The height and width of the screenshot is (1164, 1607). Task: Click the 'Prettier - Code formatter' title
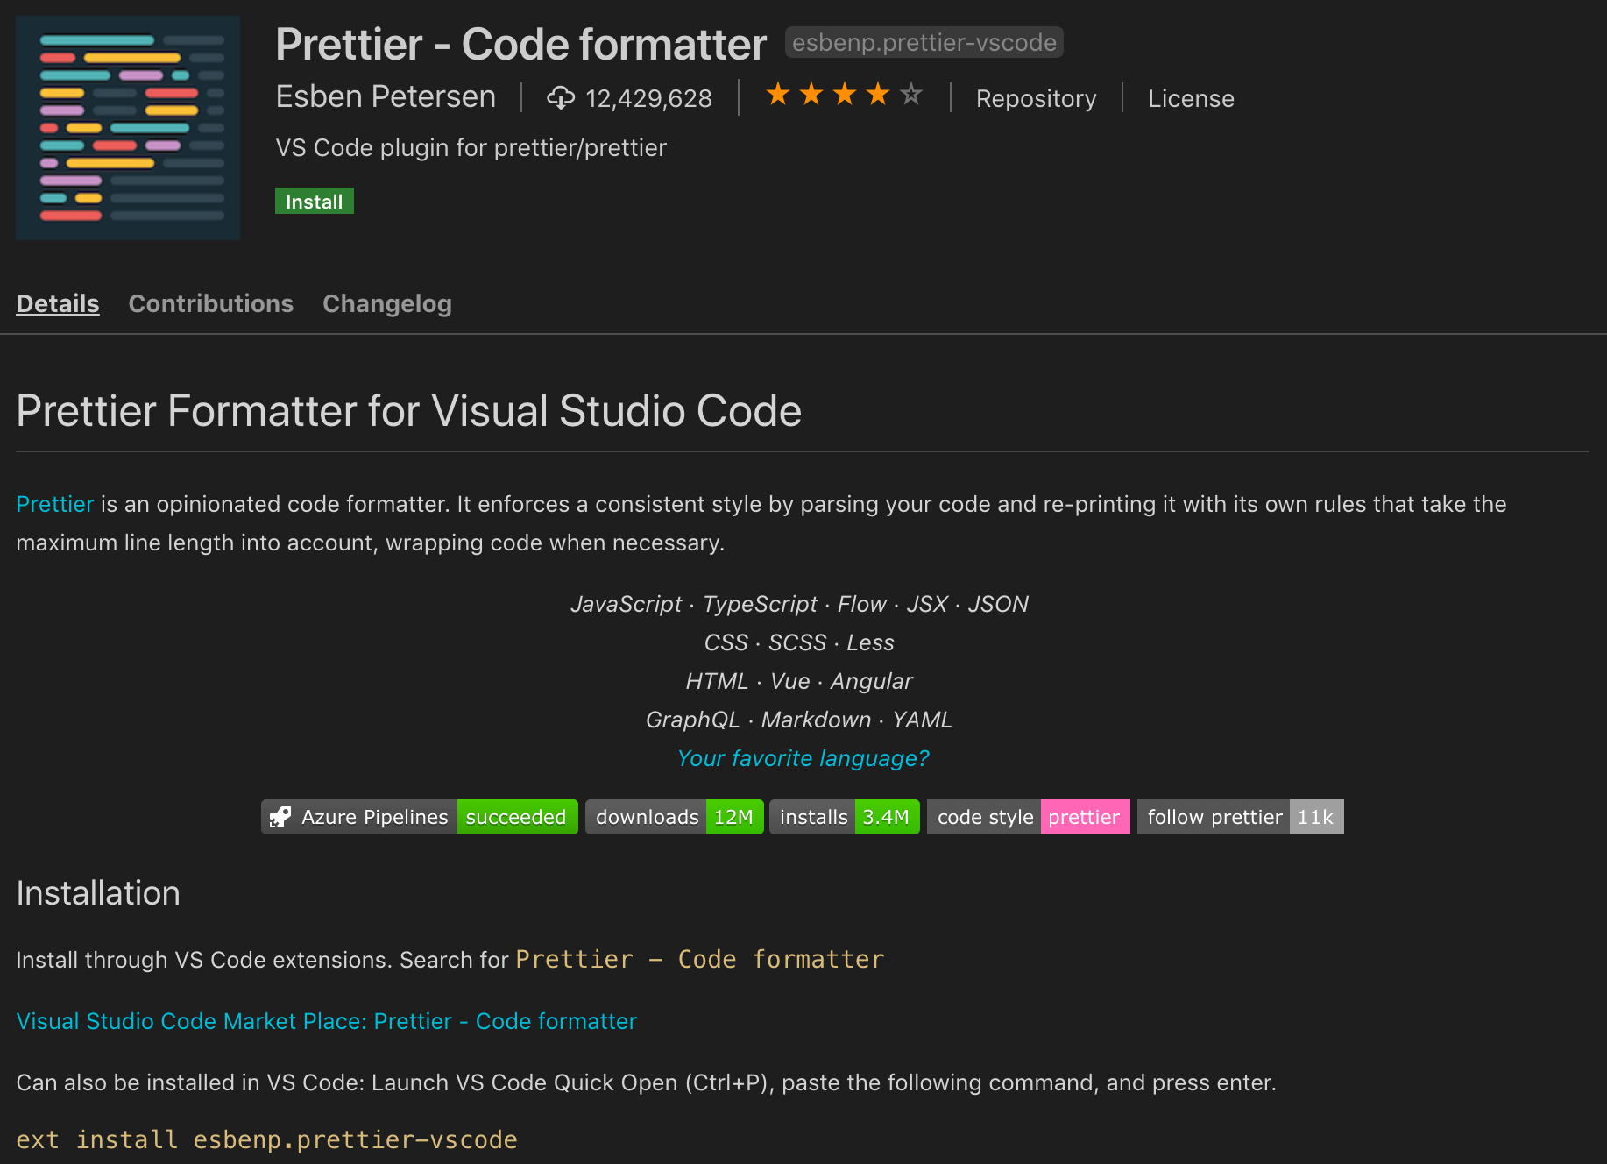tap(520, 44)
